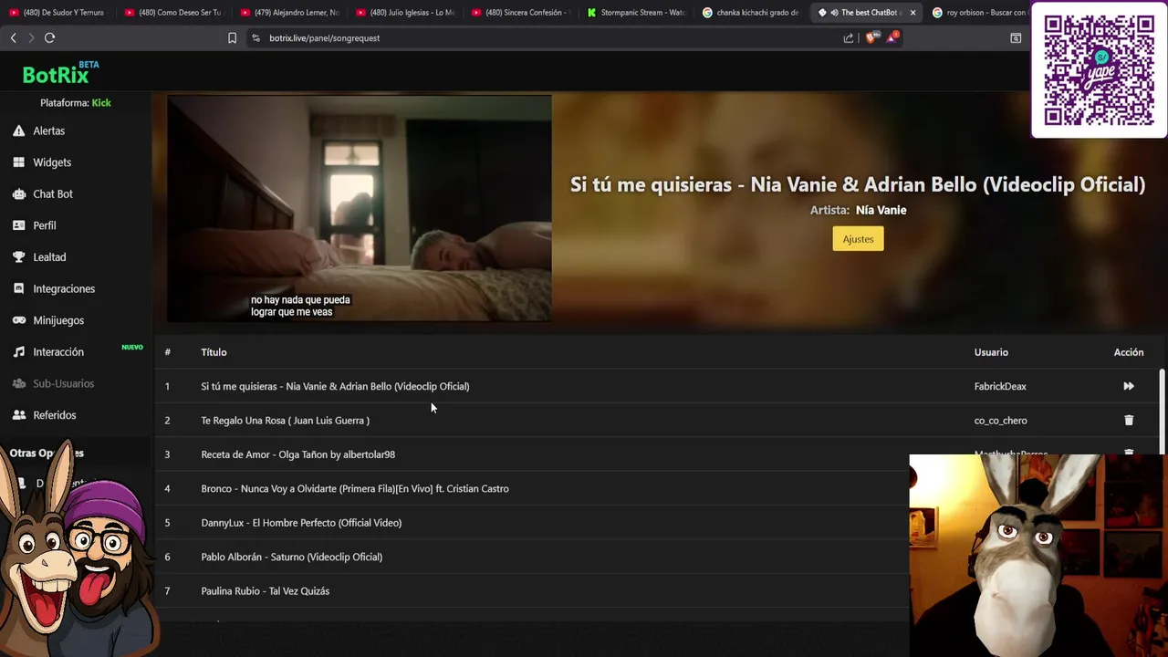Viewport: 1168px width, 657px height.
Task: Open the Chat Bot sidebar section
Action: click(53, 193)
